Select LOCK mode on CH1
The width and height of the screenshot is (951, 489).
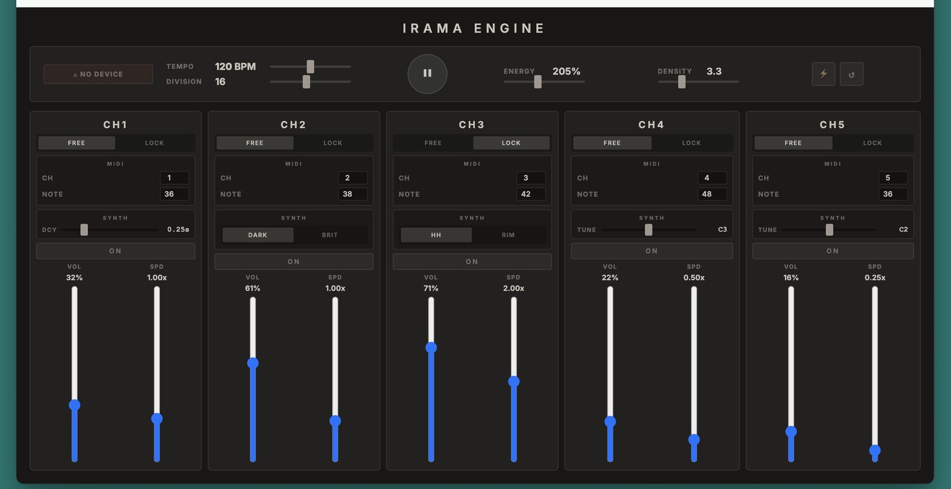coord(155,143)
